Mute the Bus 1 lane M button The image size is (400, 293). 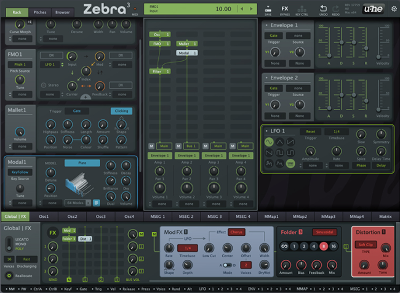pyautogui.click(x=178, y=146)
